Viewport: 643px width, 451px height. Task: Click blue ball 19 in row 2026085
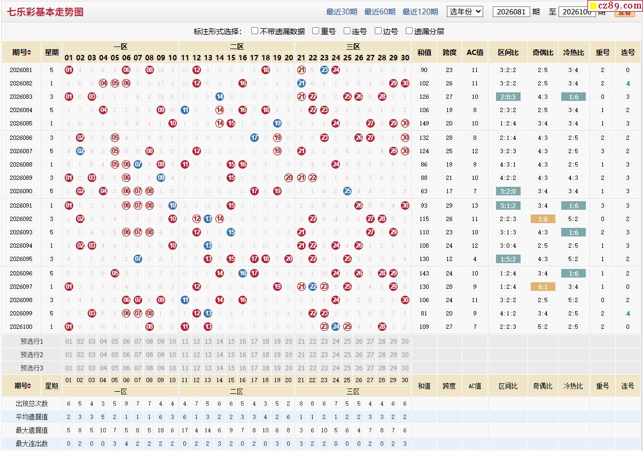(277, 123)
